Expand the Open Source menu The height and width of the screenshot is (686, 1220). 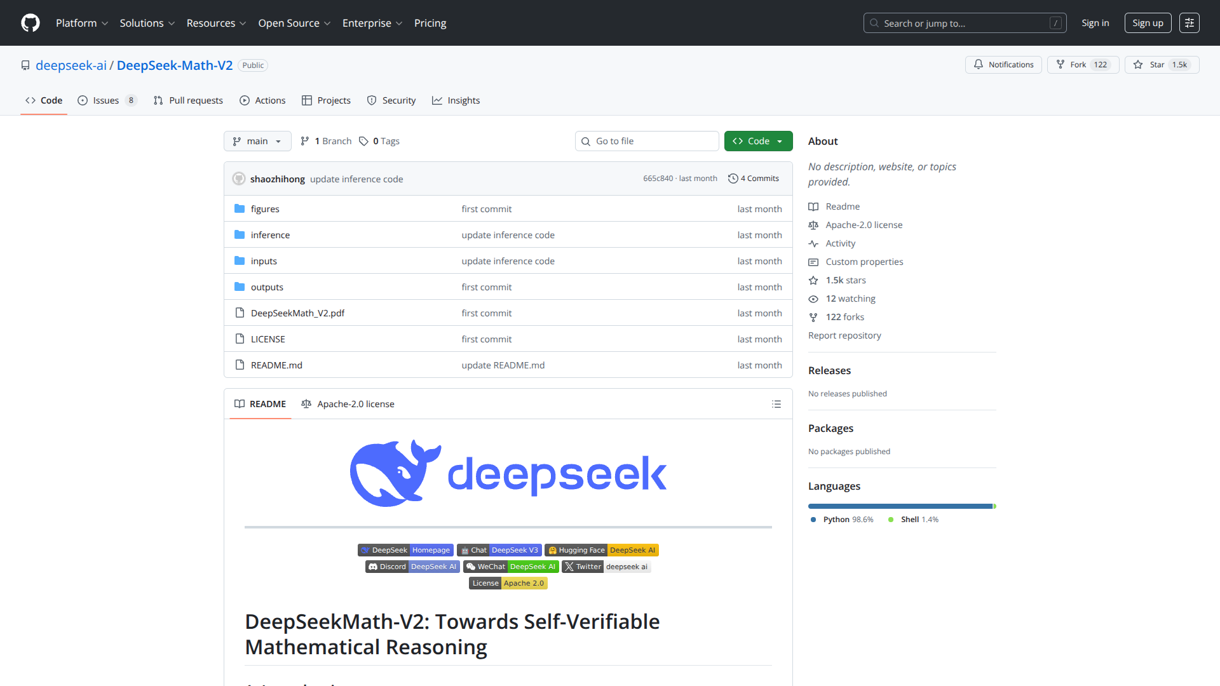pyautogui.click(x=294, y=23)
